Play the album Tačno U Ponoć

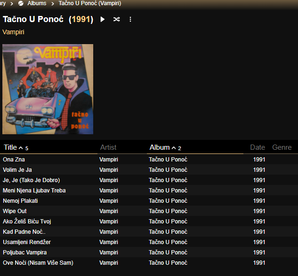pos(103,19)
